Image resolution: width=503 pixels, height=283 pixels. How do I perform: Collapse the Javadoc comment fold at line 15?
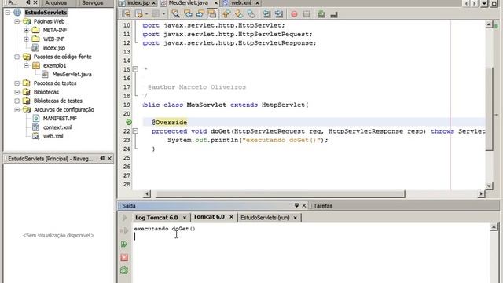coord(135,69)
